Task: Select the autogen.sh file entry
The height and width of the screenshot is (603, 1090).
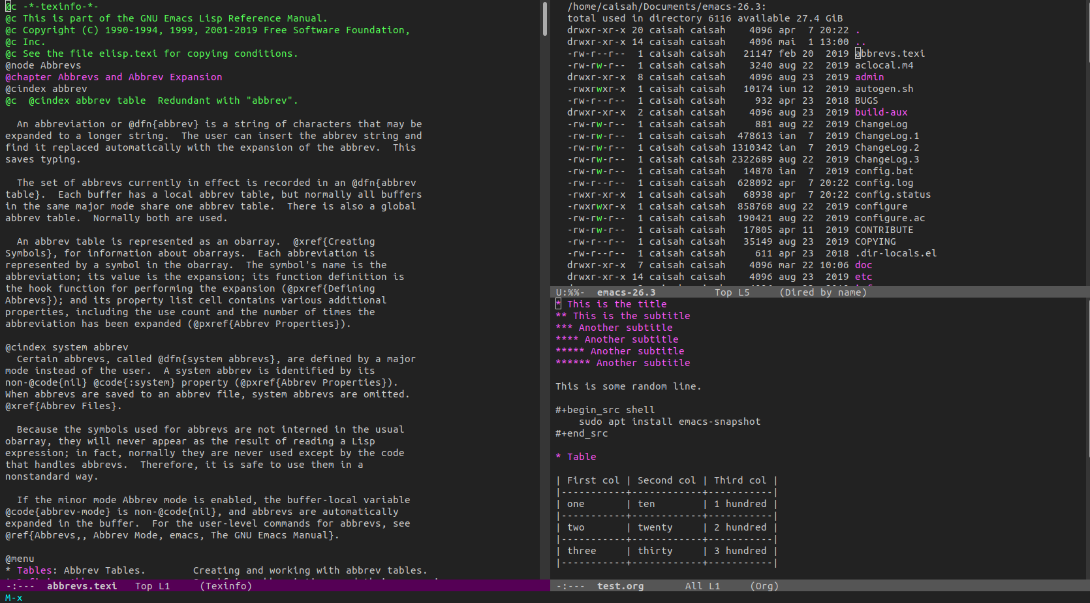Action: [x=884, y=89]
